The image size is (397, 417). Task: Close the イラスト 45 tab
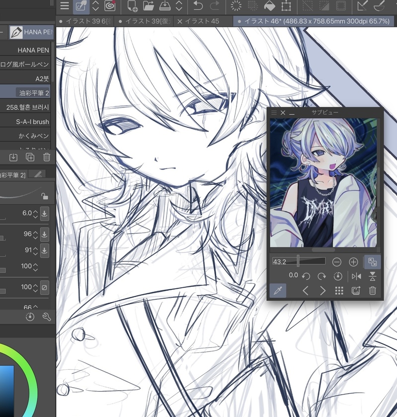[180, 21]
